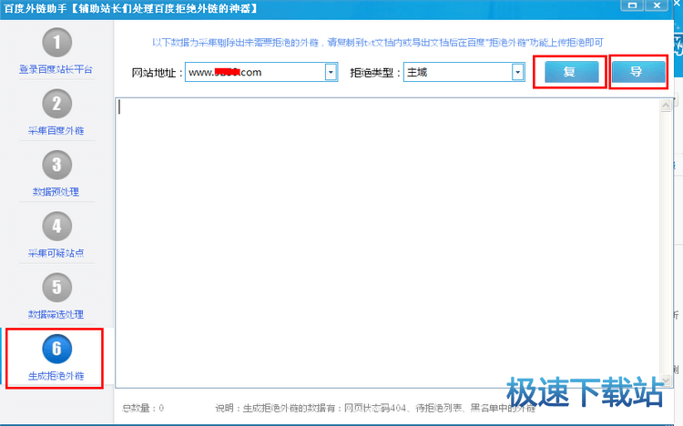Screen dimensions: 683x426
Task: Select the blue step 6 icon
Action: [56, 349]
